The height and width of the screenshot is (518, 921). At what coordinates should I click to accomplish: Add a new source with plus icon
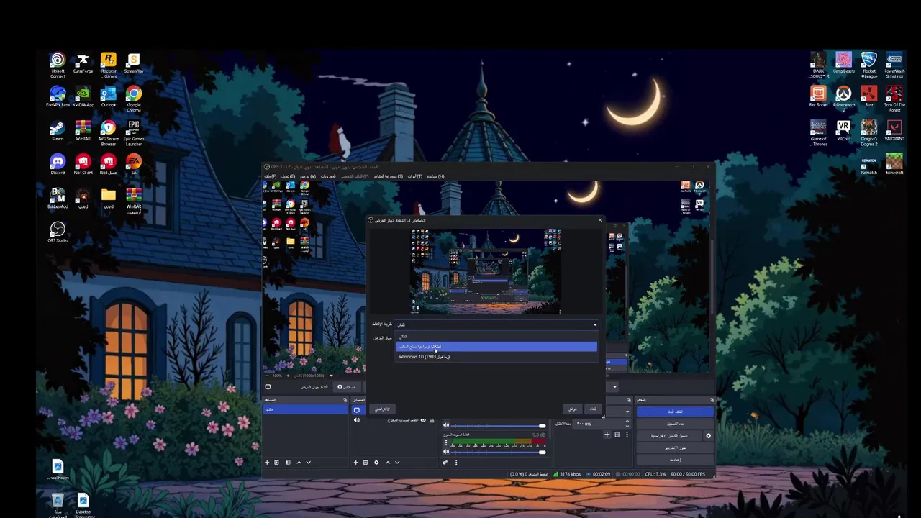(x=355, y=462)
